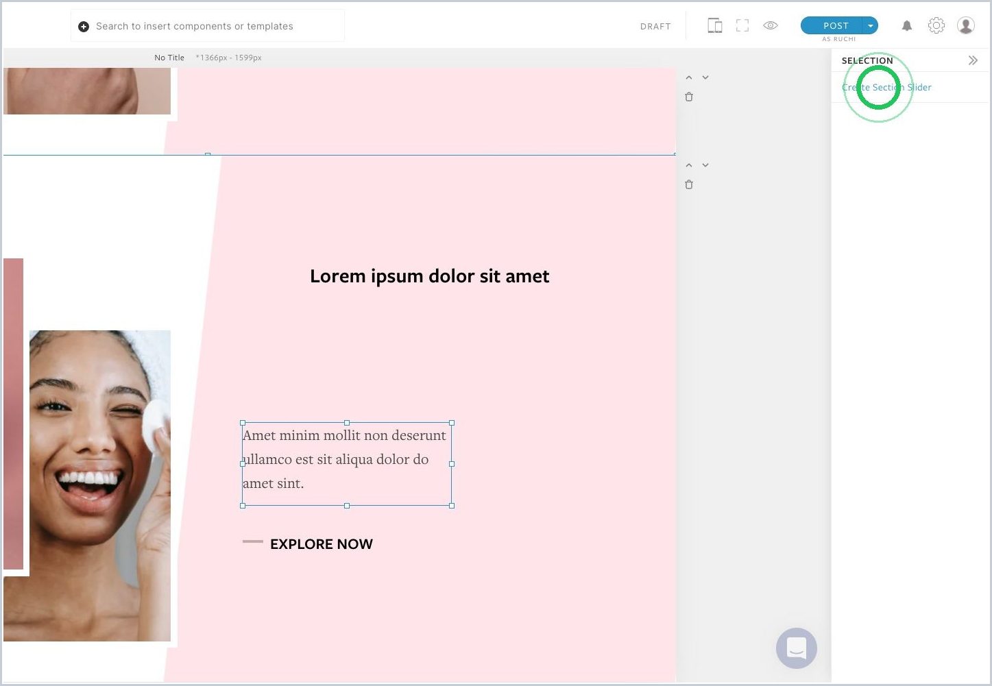Open settings with the gear icon
Image resolution: width=992 pixels, height=686 pixels.
click(x=936, y=25)
